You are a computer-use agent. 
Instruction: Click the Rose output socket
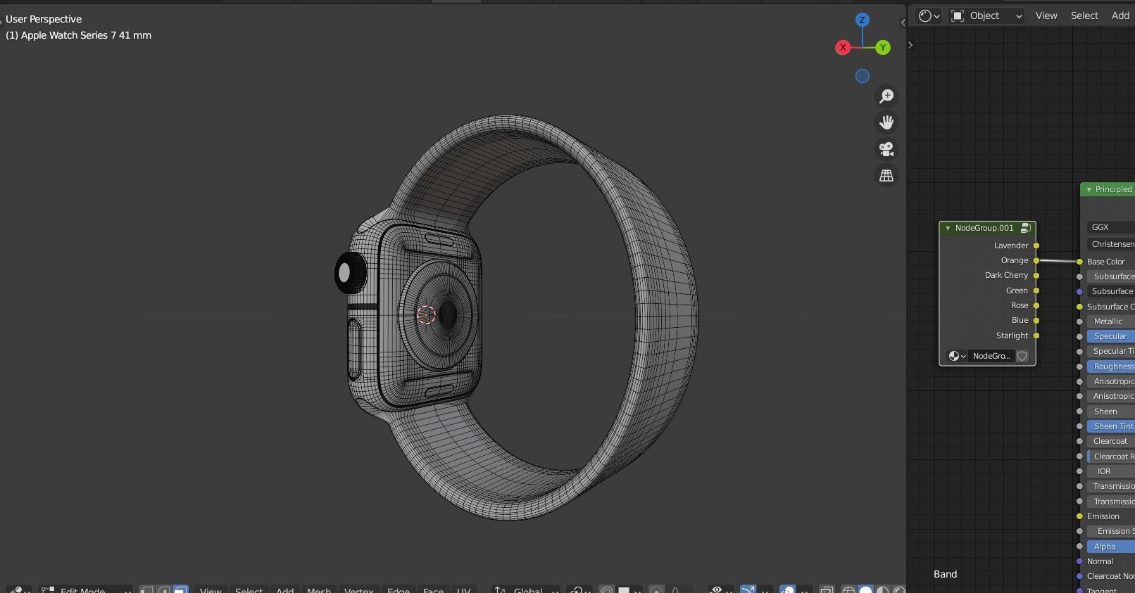[x=1036, y=305]
